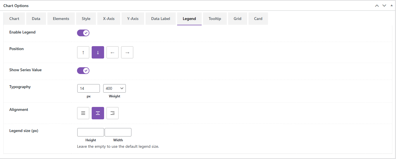Go to the X-Axis tab

[x=109, y=19]
